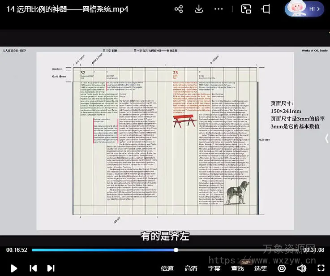Toggle 字幕 subtitles
This screenshot has height=276, width=330.
click(214, 268)
